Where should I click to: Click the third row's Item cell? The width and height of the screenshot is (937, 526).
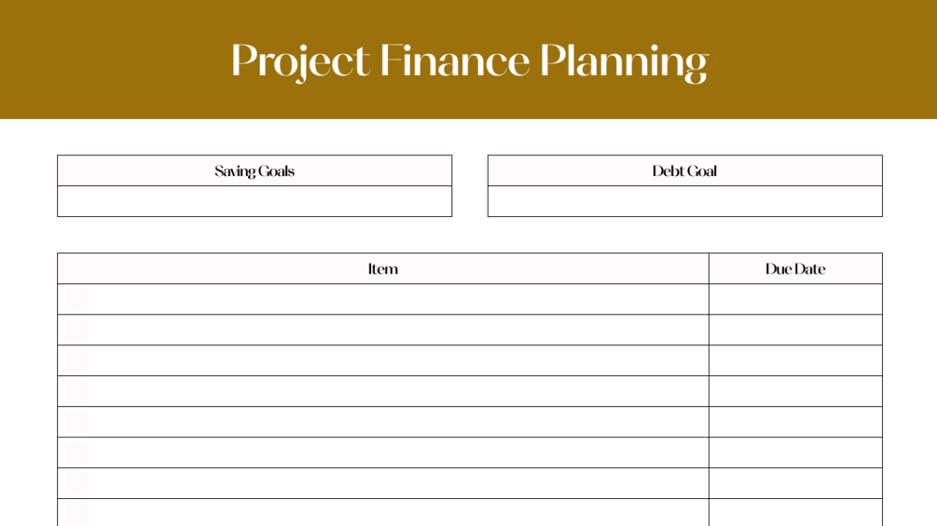click(392, 361)
